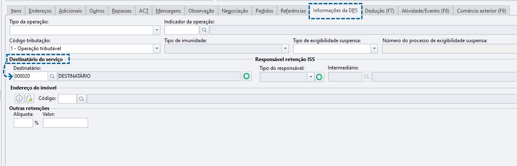Search the Endereço do imóvel Código lookup

(x=81, y=99)
